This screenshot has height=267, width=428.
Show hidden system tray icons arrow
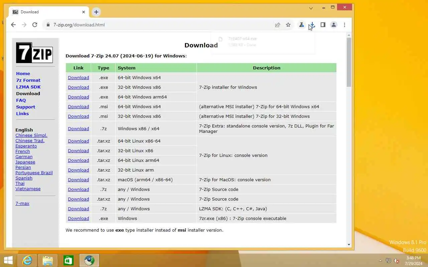click(x=380, y=261)
